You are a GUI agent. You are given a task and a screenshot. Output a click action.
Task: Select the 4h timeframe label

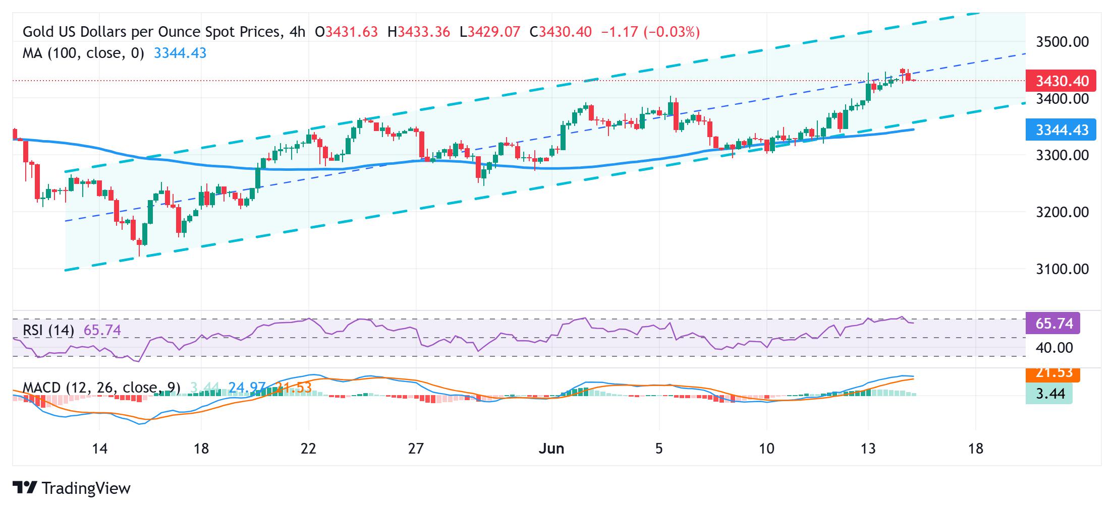tap(298, 32)
